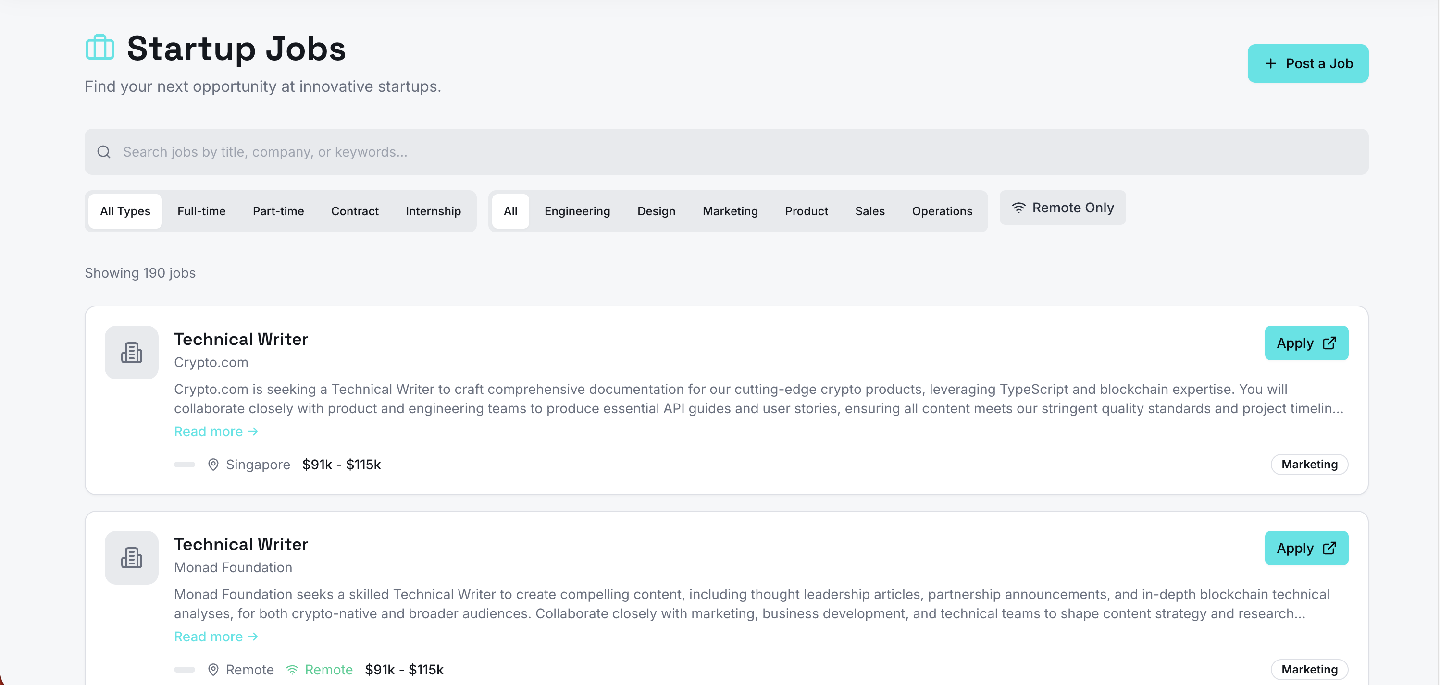Click the Crypto.com company building icon
This screenshot has width=1440, height=685.
coord(131,353)
